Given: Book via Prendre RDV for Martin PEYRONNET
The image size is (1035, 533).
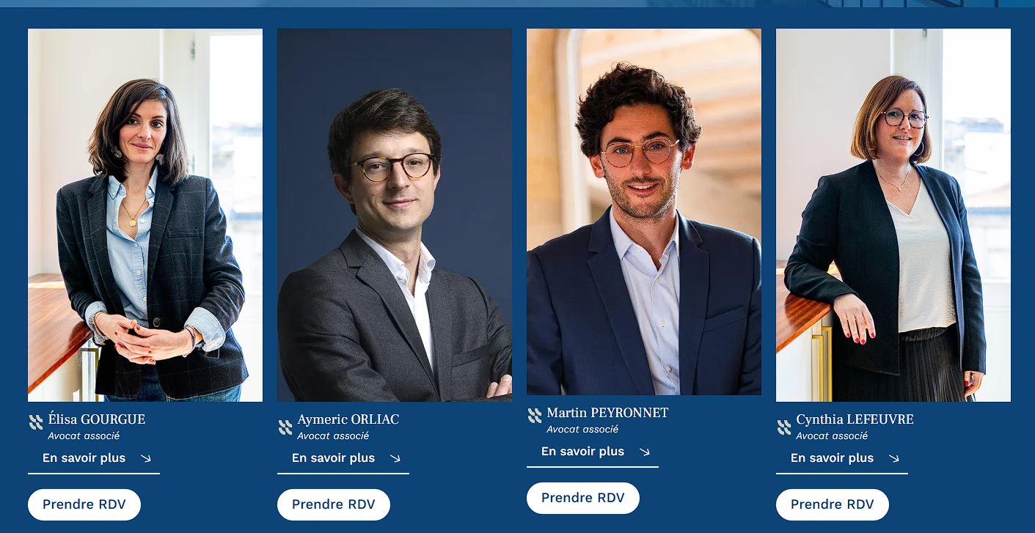Looking at the screenshot, I should coord(583,498).
